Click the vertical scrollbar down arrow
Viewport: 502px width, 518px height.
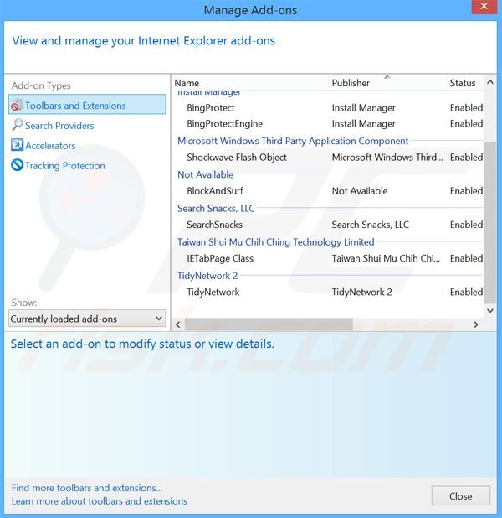tap(489, 311)
